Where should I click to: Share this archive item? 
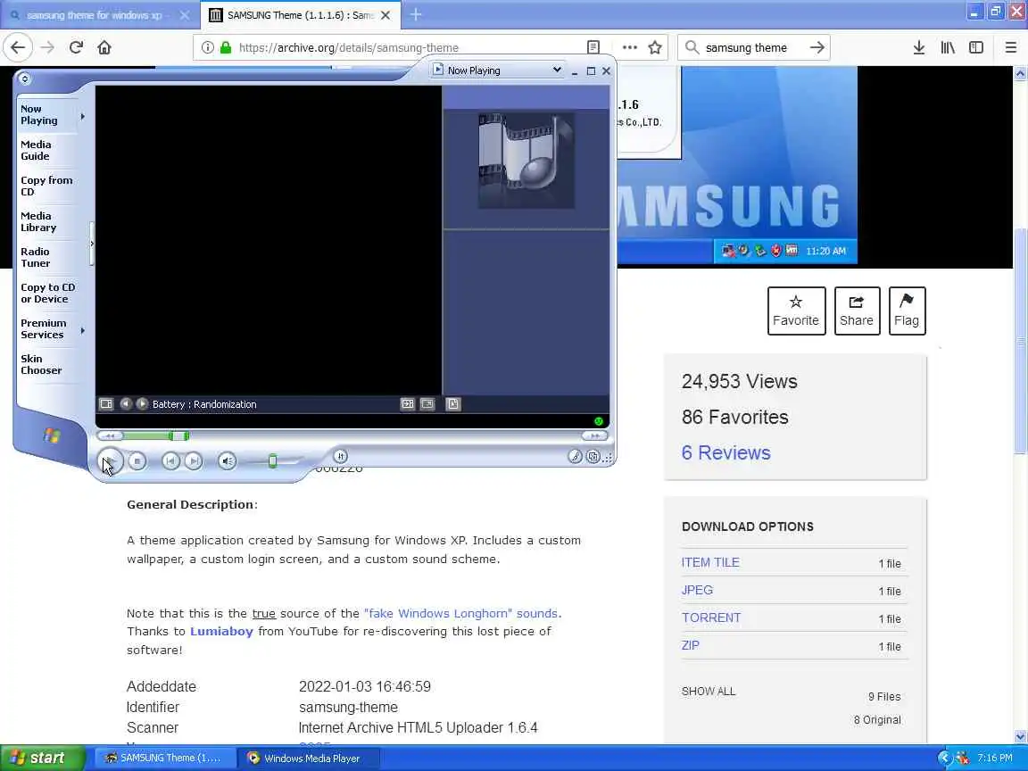(857, 311)
